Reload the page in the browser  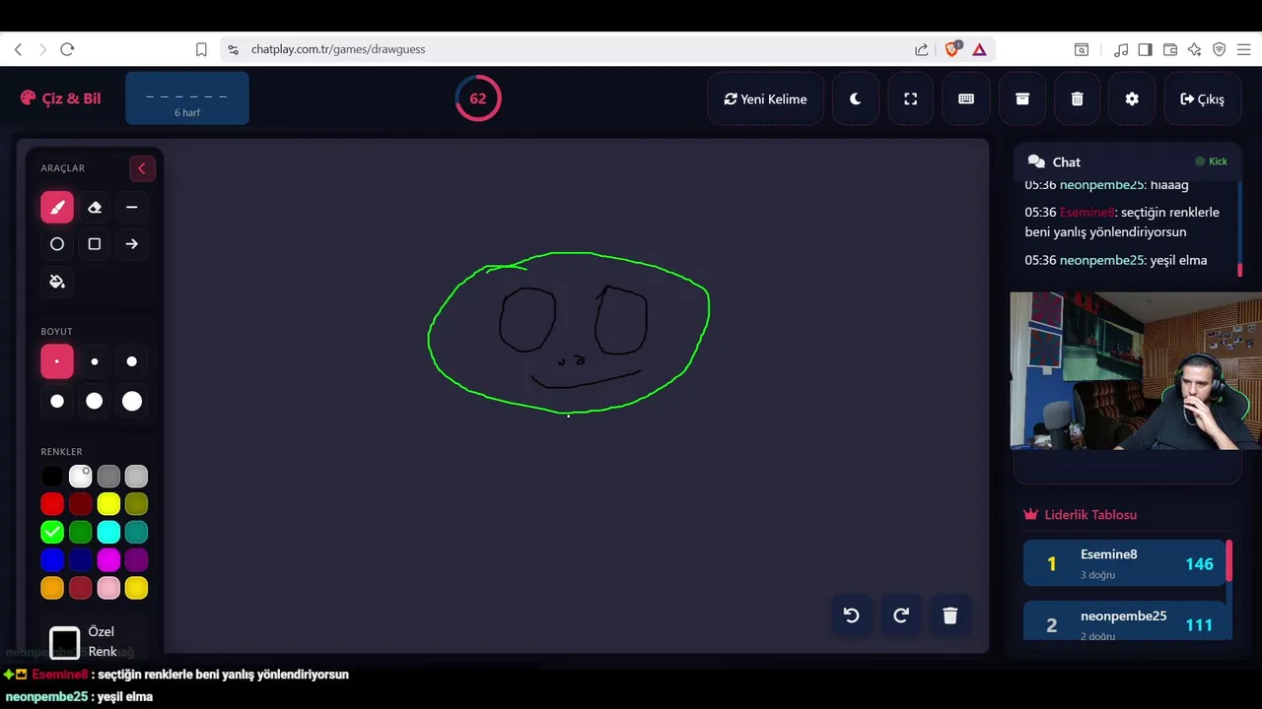pos(67,49)
